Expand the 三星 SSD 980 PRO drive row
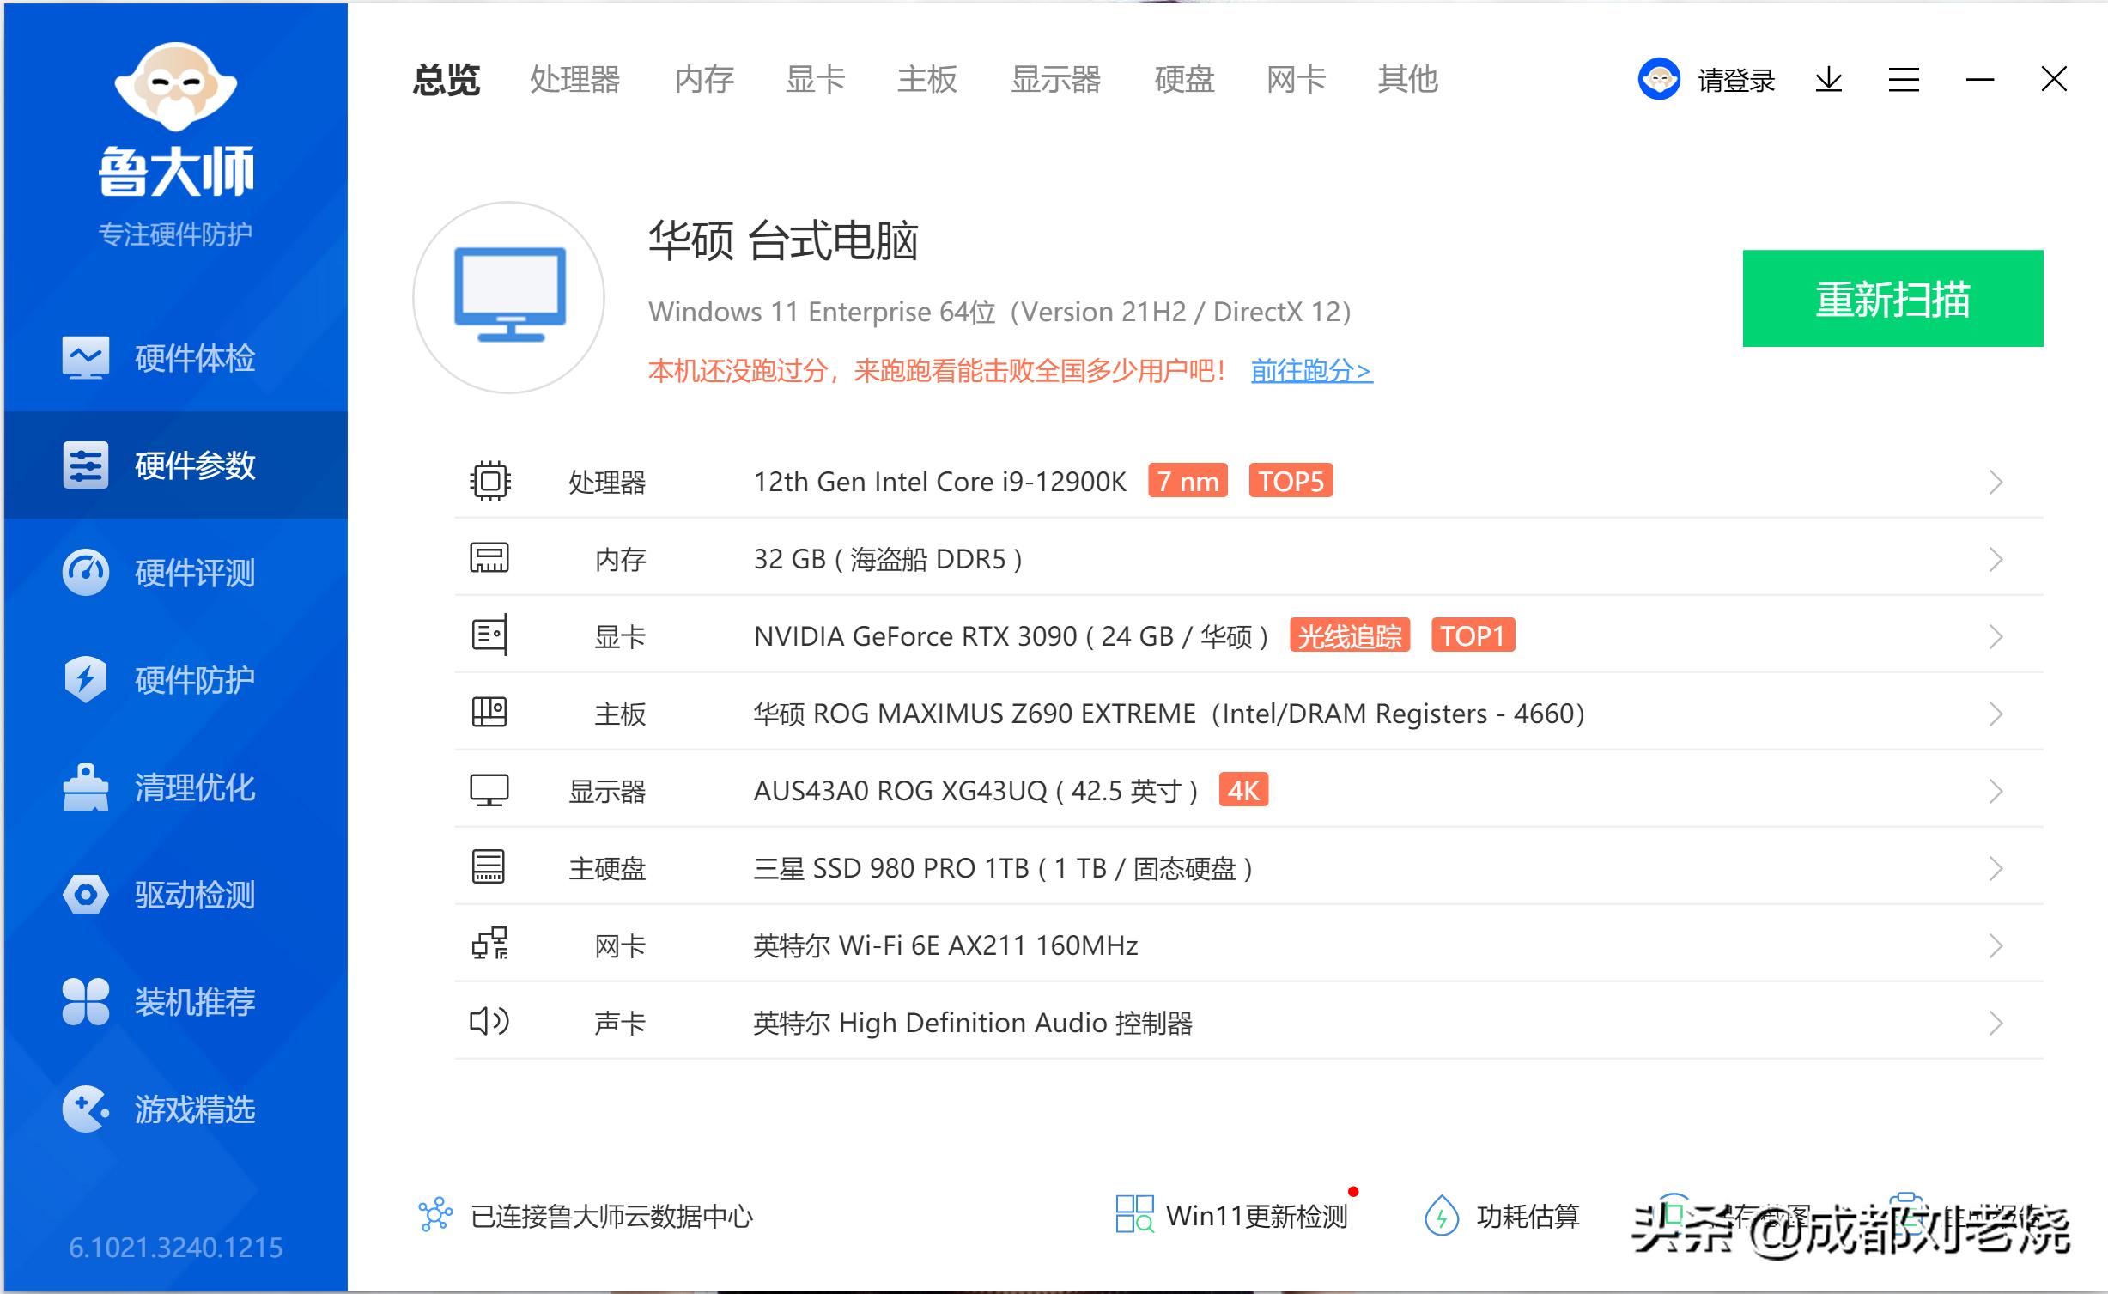 [x=1994, y=868]
